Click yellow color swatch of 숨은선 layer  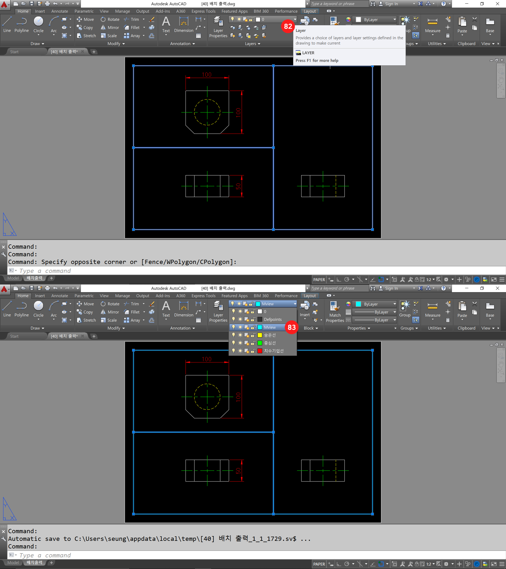point(260,335)
